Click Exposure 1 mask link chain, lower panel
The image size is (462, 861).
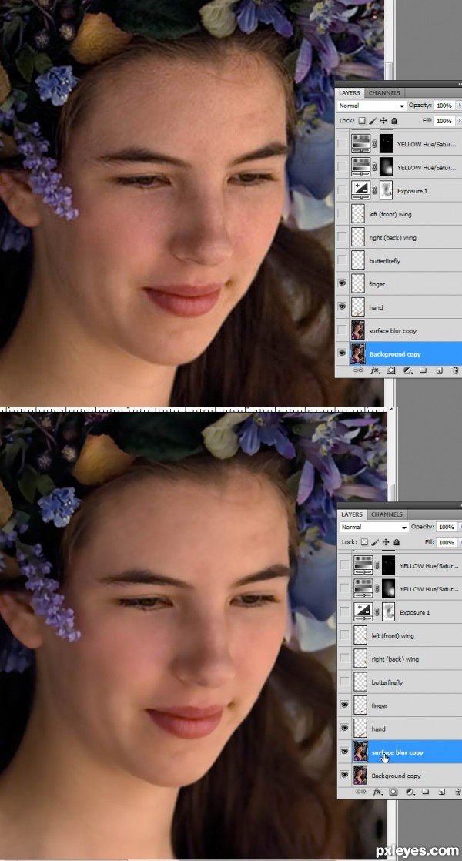(x=376, y=612)
